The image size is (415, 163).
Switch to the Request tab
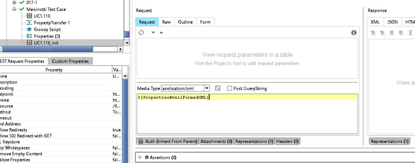(x=147, y=22)
